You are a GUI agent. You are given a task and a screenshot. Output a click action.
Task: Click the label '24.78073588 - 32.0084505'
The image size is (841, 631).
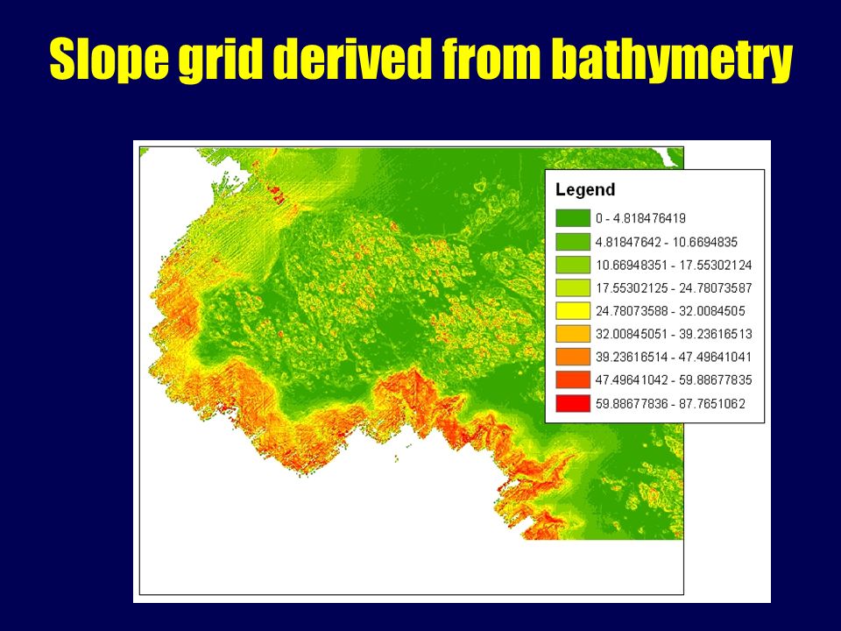click(670, 311)
